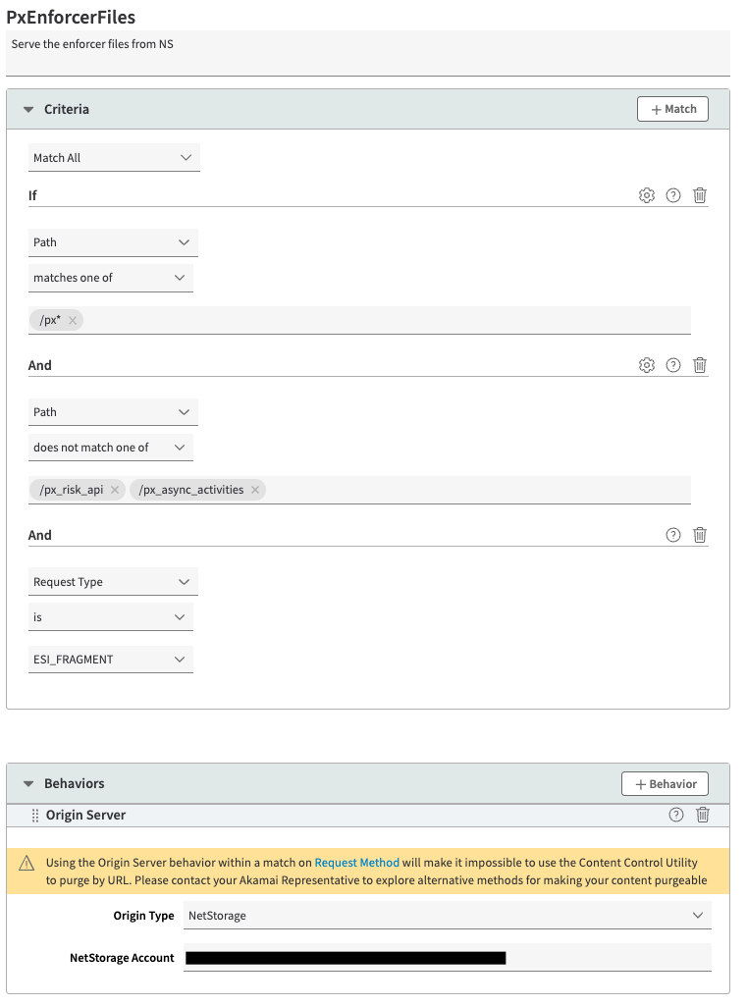Open the ESI_FRAGMENT value dropdown
This screenshot has height=1006, width=747.
pyautogui.click(x=111, y=660)
